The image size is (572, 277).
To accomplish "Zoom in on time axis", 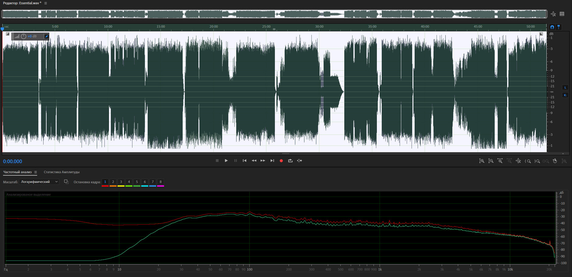I will [500, 161].
